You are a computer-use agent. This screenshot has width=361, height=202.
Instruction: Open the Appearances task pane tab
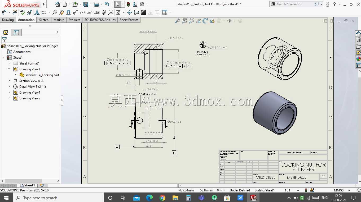click(358, 59)
